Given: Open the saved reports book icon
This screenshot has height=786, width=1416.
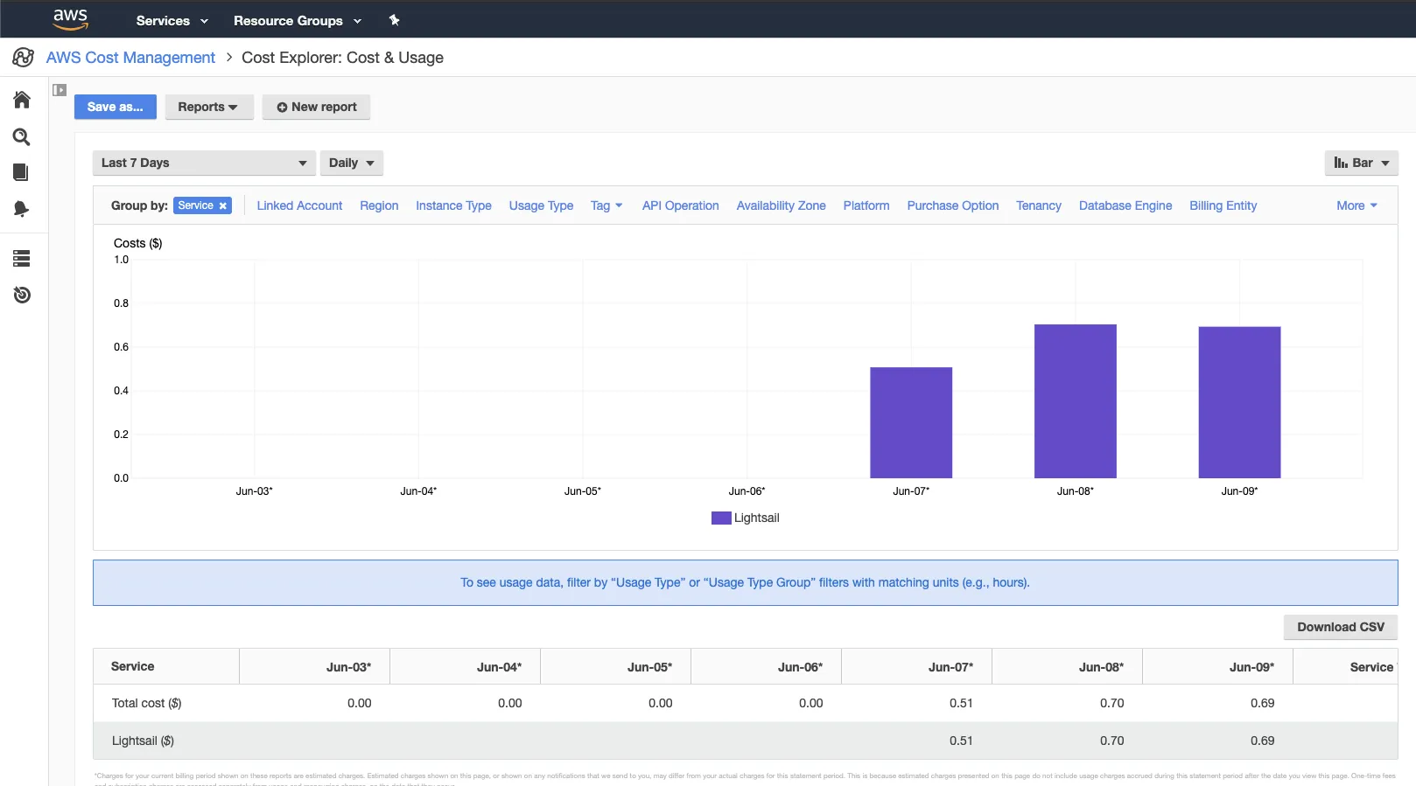Looking at the screenshot, I should pos(21,172).
